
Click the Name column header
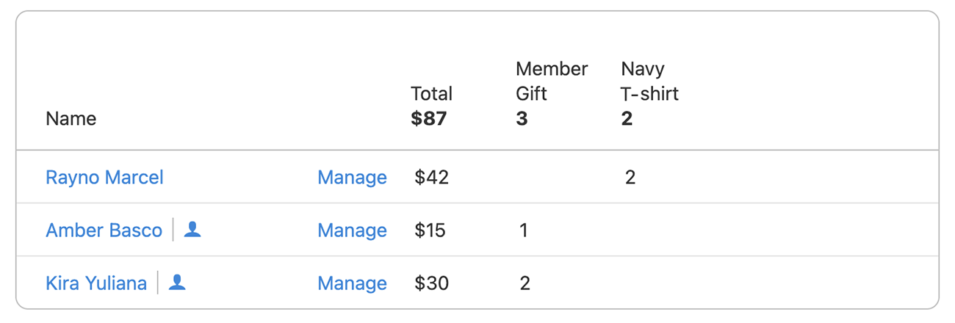[x=71, y=118]
